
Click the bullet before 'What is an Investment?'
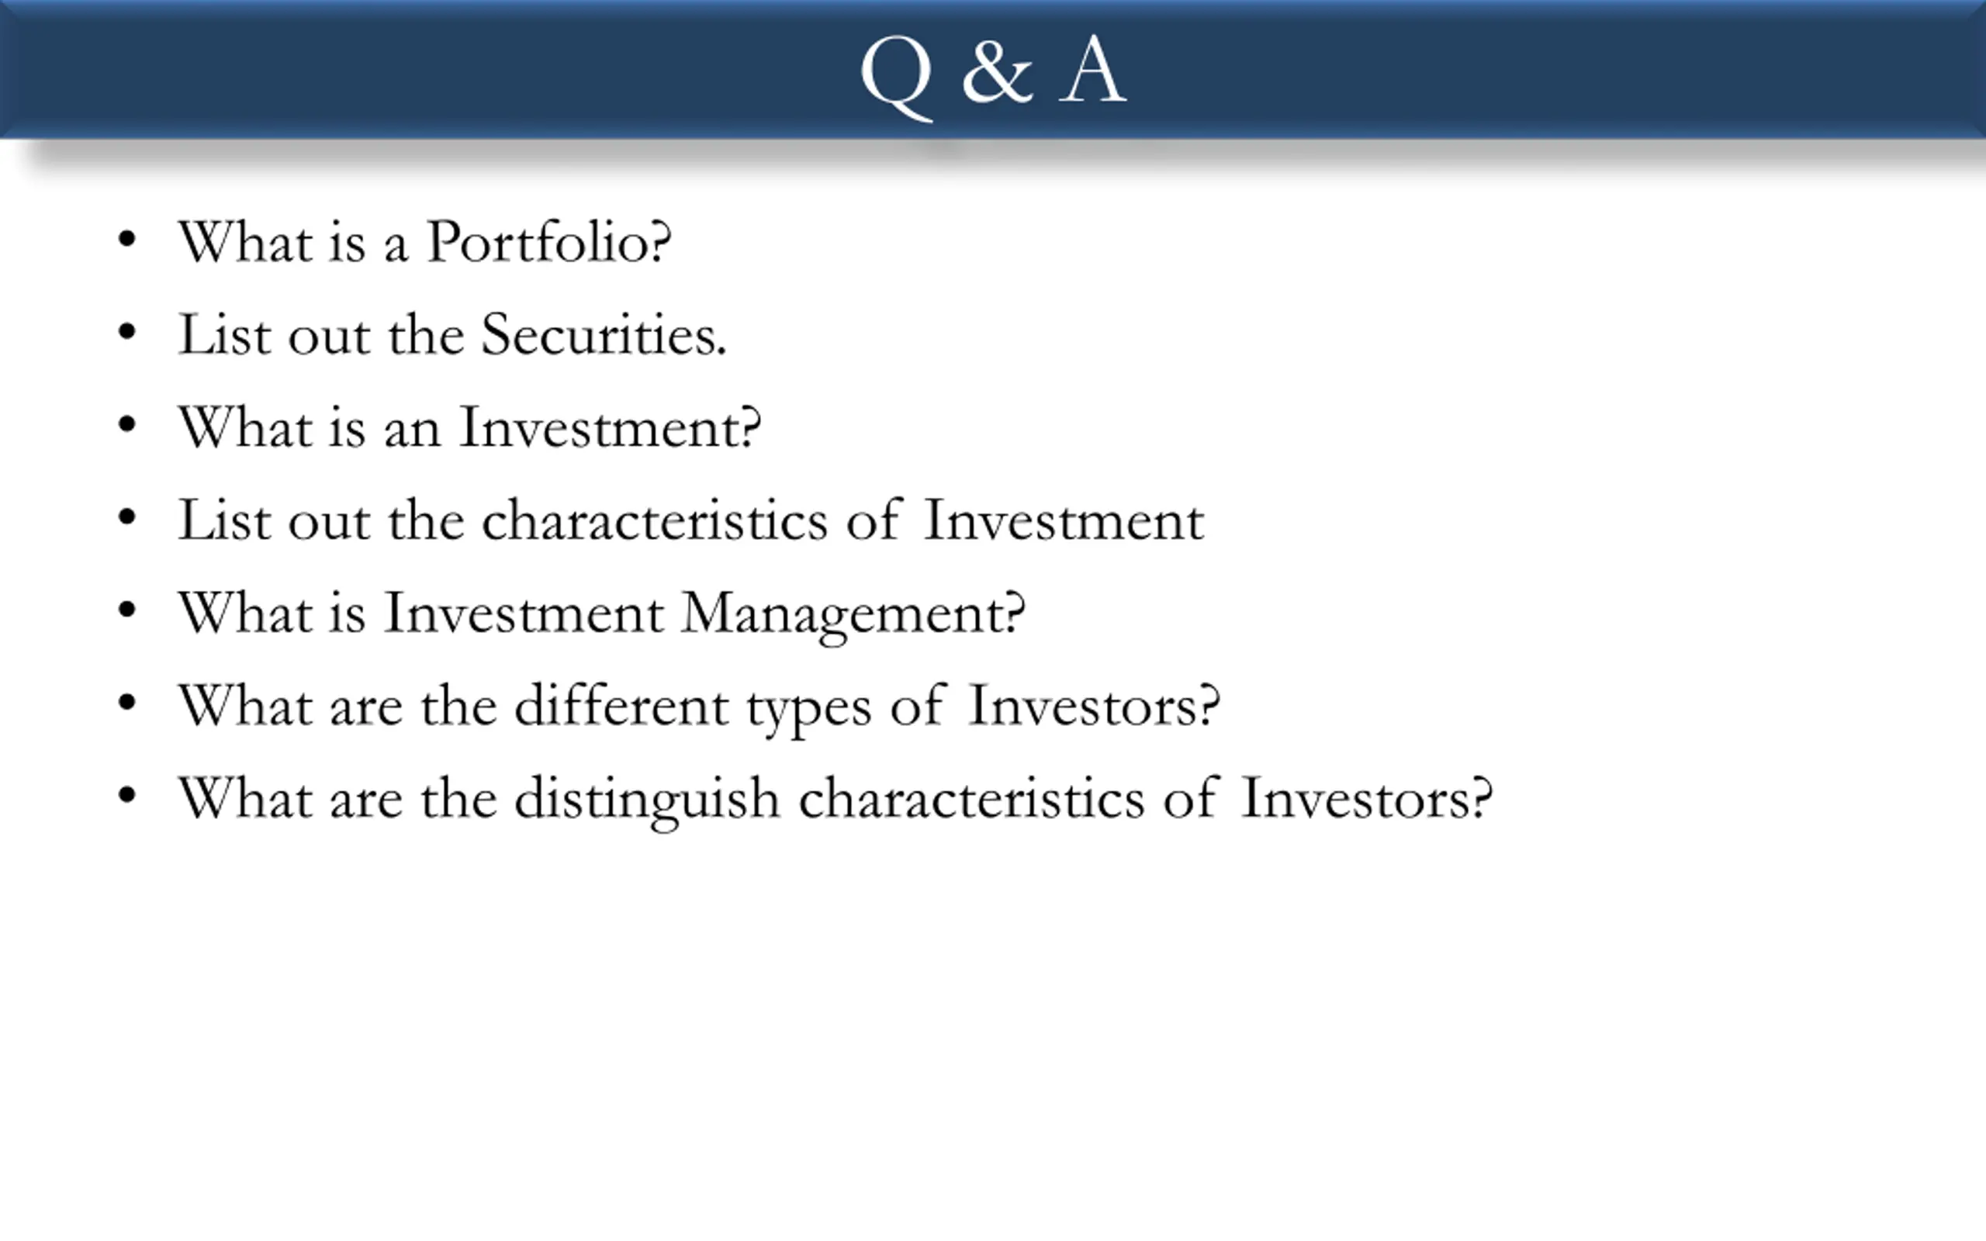click(x=126, y=425)
